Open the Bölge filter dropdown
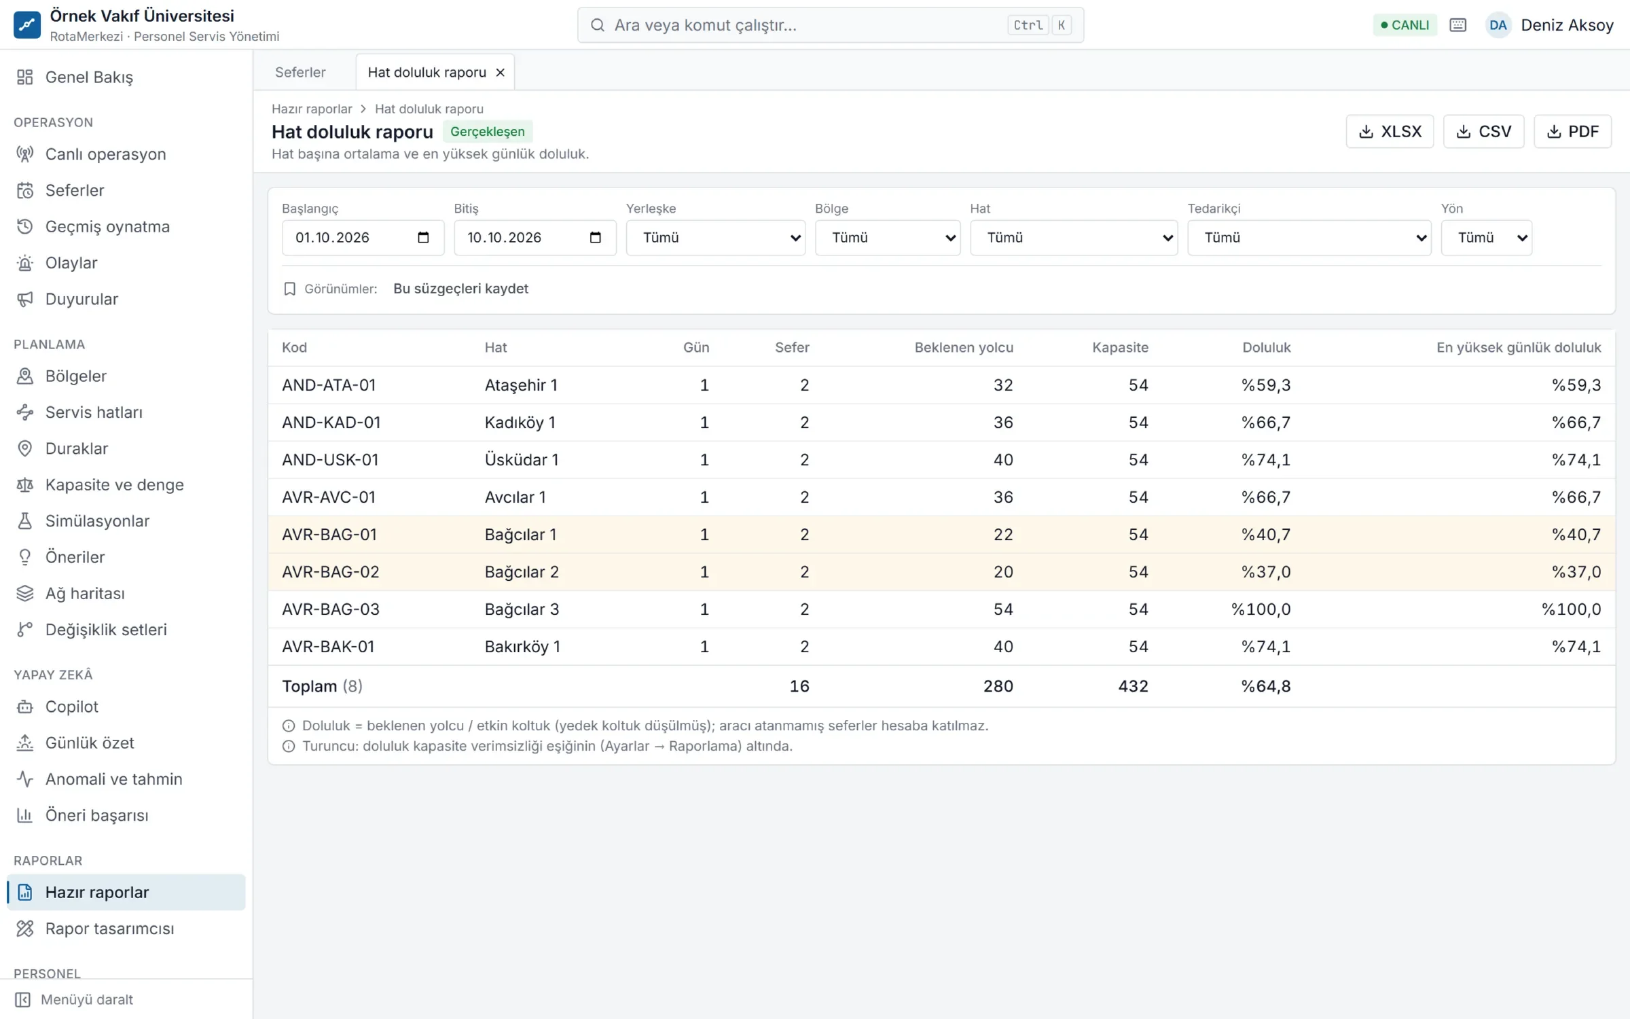Image resolution: width=1630 pixels, height=1019 pixels. [x=888, y=237]
